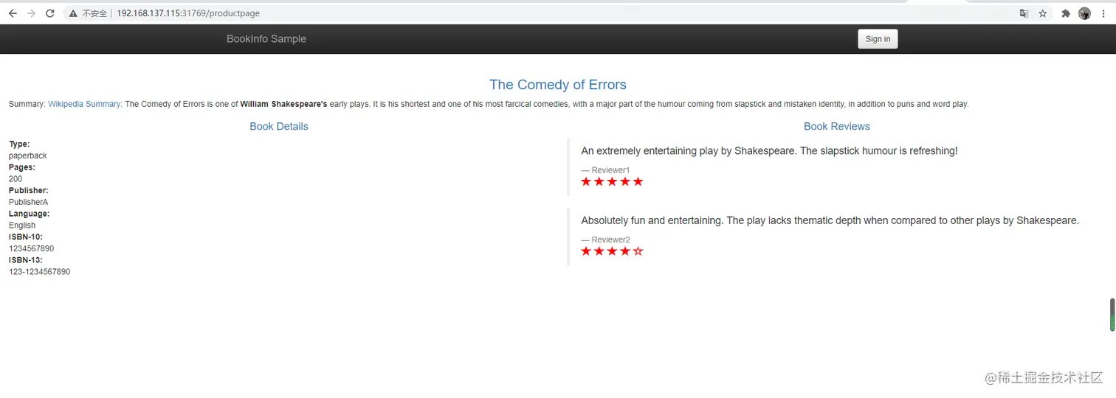Click The Comedy of Errors heading
The height and width of the screenshot is (398, 1116).
tap(558, 85)
